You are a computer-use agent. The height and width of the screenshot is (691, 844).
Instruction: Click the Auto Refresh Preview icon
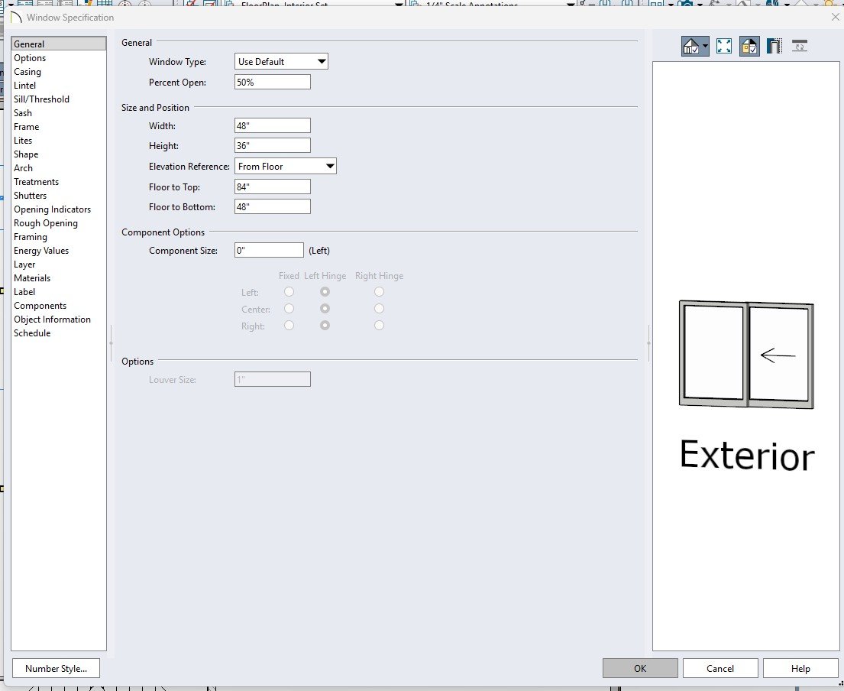point(800,47)
